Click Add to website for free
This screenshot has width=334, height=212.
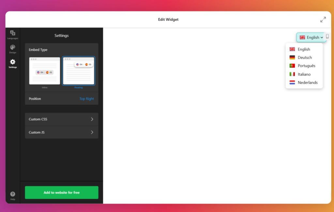pyautogui.click(x=61, y=192)
